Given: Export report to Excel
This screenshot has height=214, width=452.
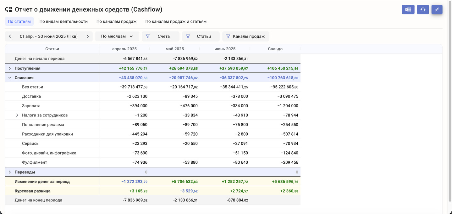Looking at the screenshot, I should coord(408,9).
